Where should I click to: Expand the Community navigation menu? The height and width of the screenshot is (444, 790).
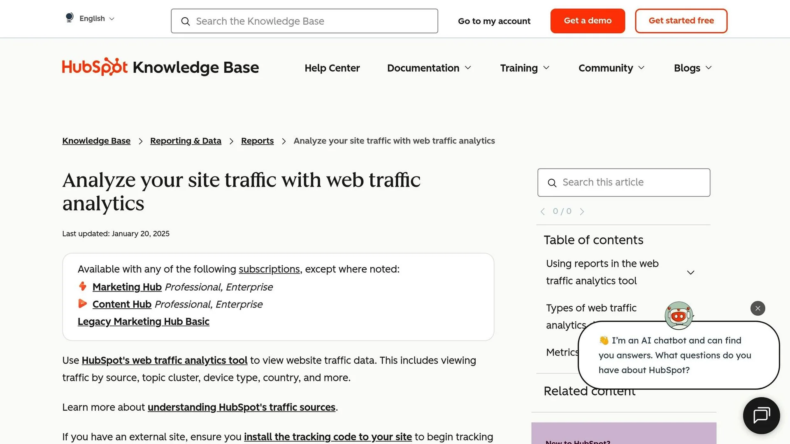[611, 68]
